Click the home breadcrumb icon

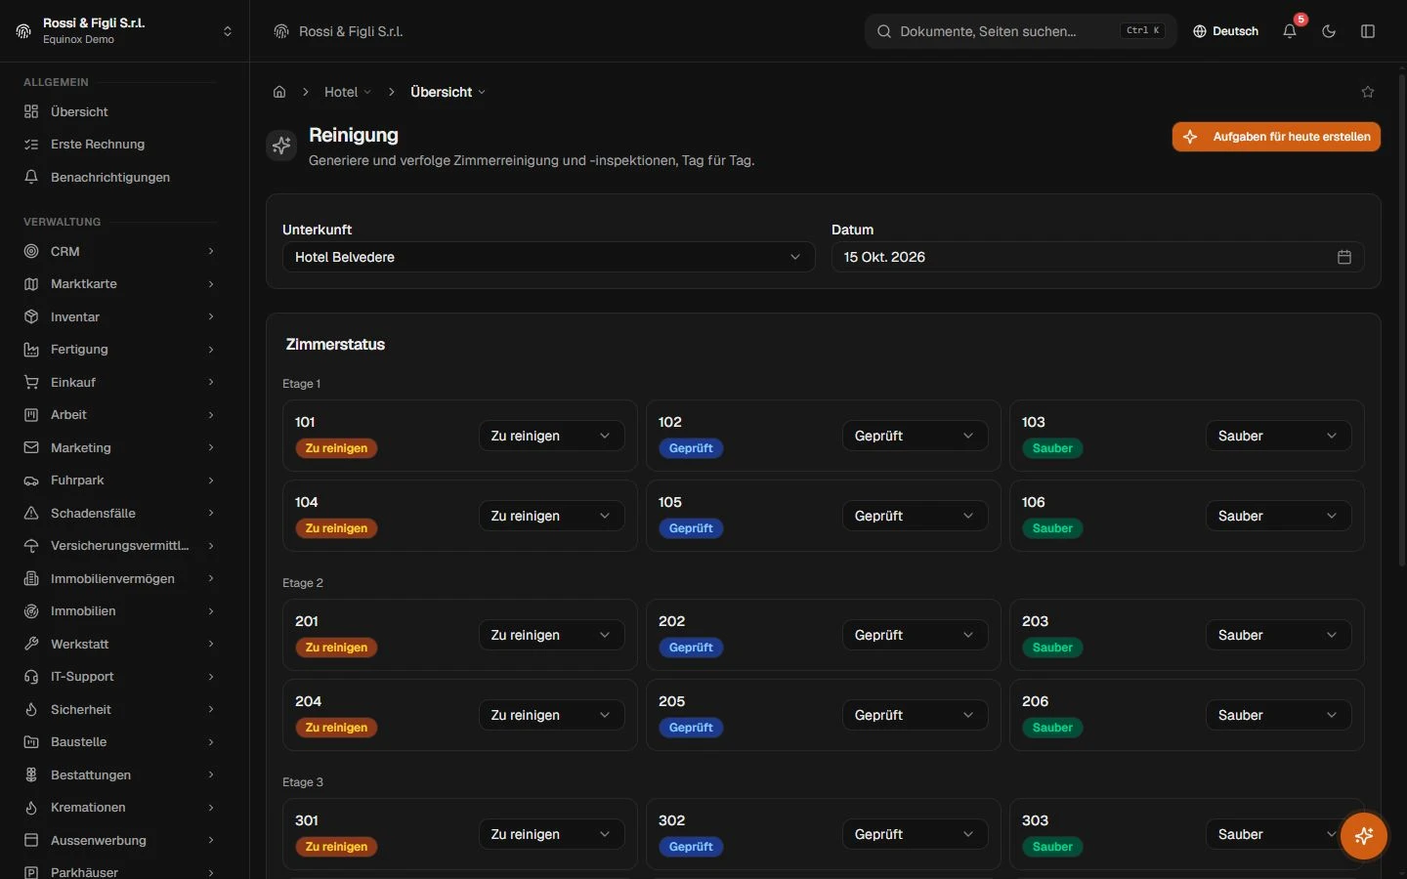tap(279, 92)
